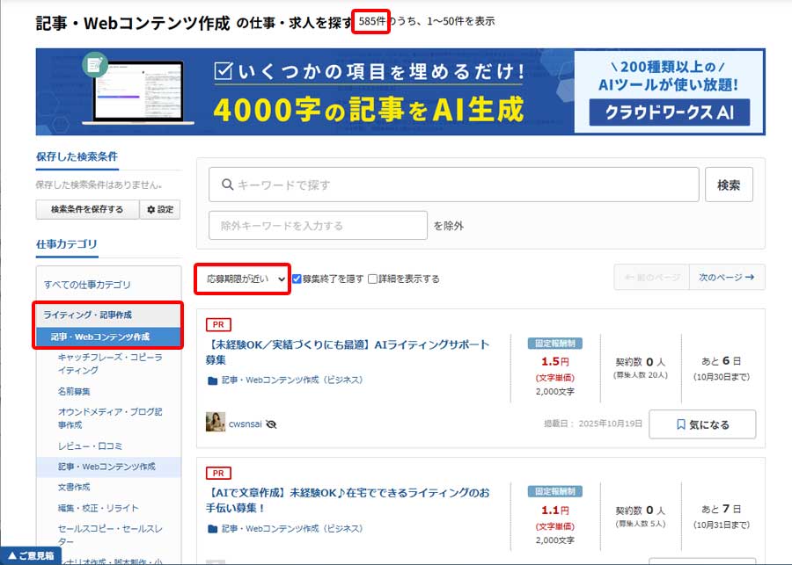Click the cwsnsai profile avatar
This screenshot has width=792, height=565.
[x=215, y=423]
